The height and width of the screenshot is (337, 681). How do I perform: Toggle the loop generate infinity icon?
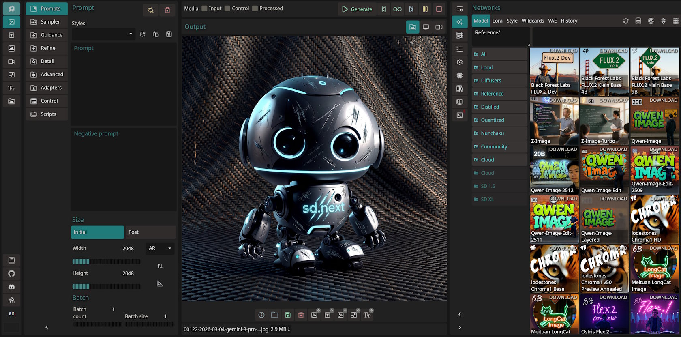[x=397, y=9]
